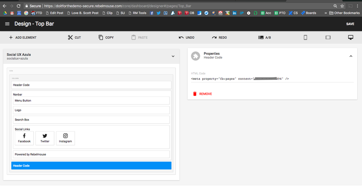Screen dimensions: 362x187
Task: Select the highlighted blue Header Code element
Action: point(91,166)
